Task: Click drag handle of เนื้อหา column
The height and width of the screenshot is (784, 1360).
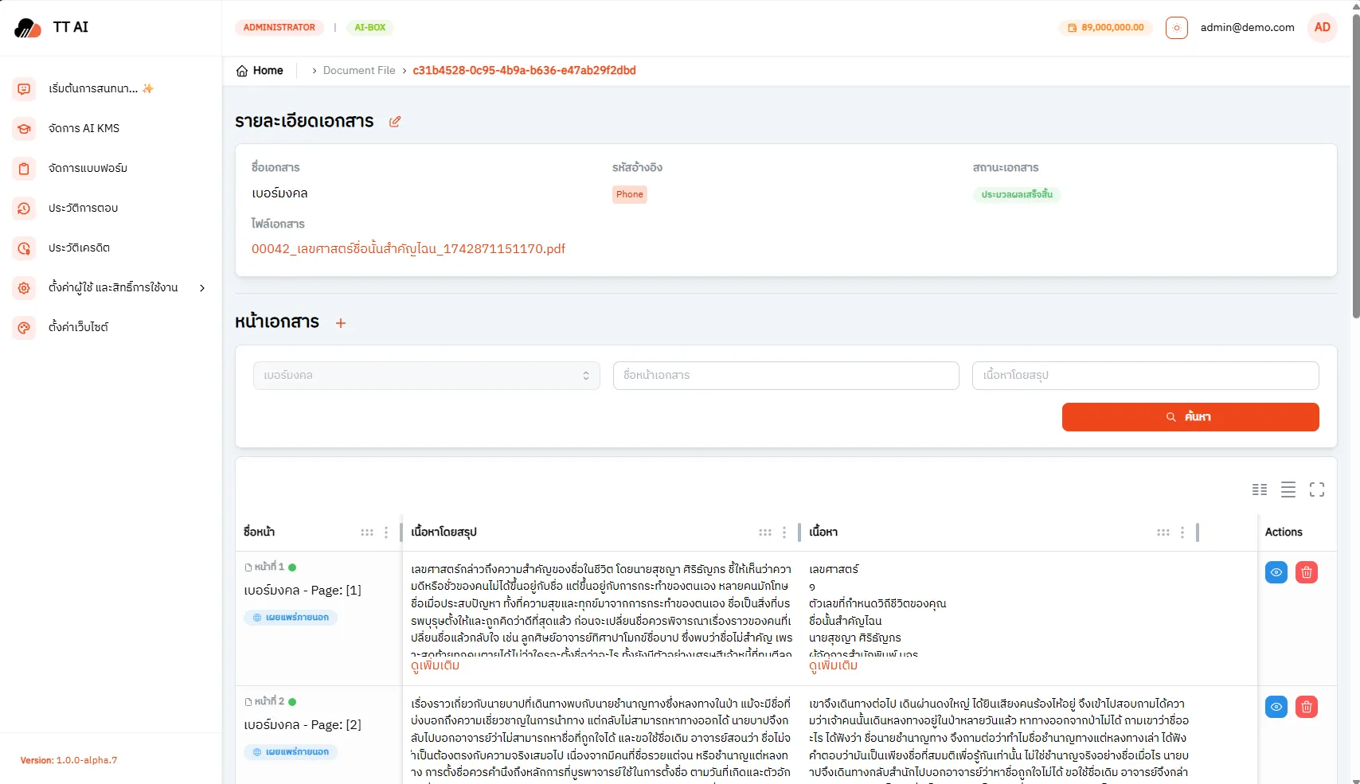Action: click(1163, 532)
